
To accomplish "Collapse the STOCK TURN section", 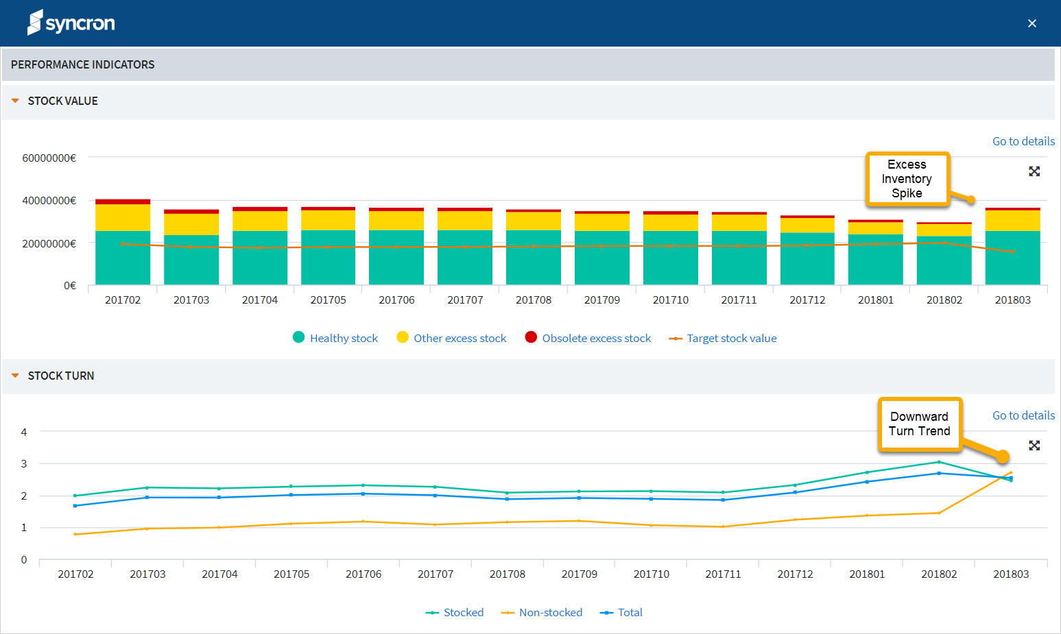I will [15, 376].
